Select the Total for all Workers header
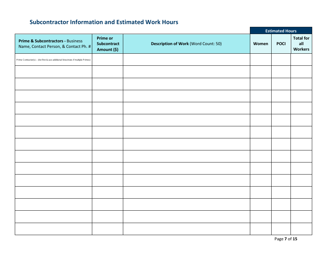The image size is (327, 253). [302, 44]
